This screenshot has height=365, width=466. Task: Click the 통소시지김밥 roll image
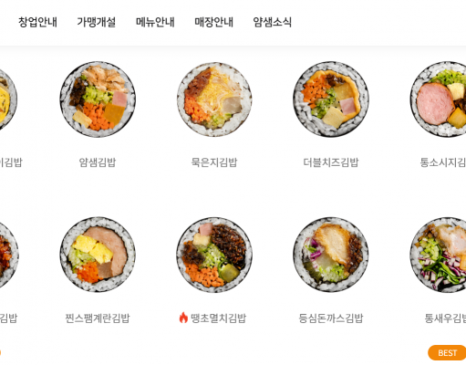pyautogui.click(x=438, y=99)
